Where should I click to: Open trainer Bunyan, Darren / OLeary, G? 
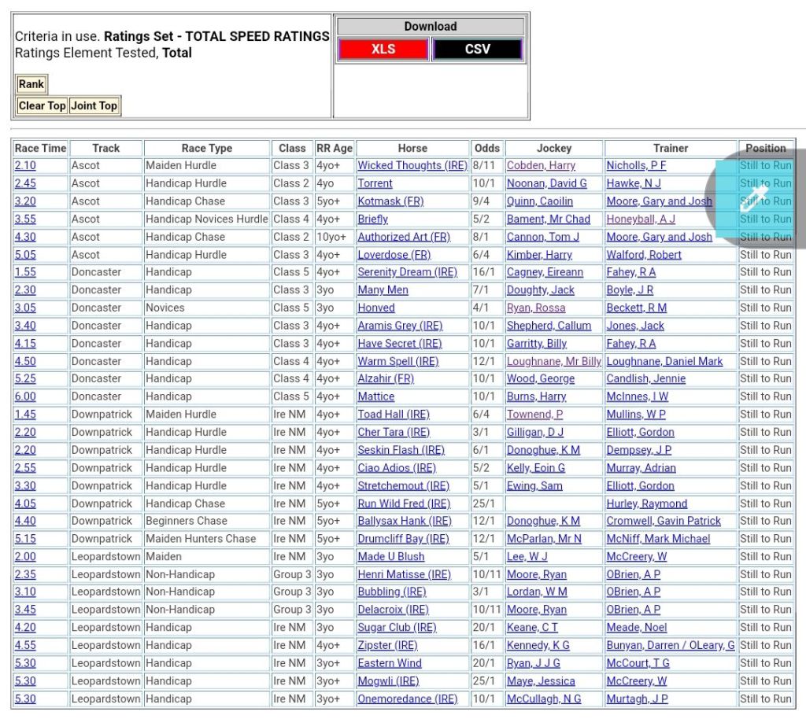pyautogui.click(x=671, y=645)
